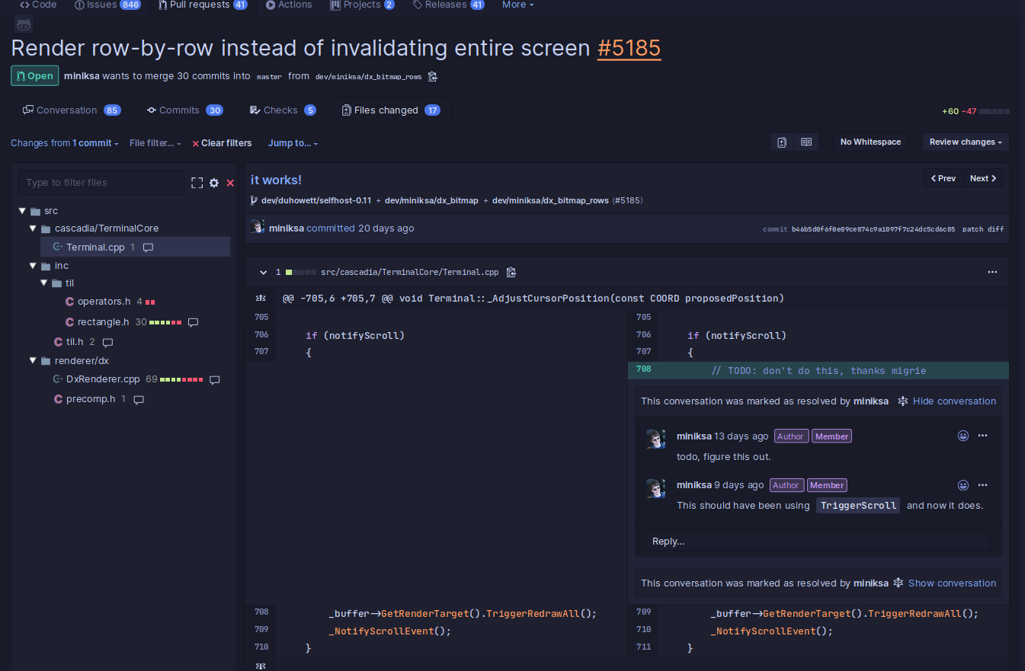Add reaction to miniksa's 13 days ago comment
The image size is (1025, 671).
tap(963, 436)
